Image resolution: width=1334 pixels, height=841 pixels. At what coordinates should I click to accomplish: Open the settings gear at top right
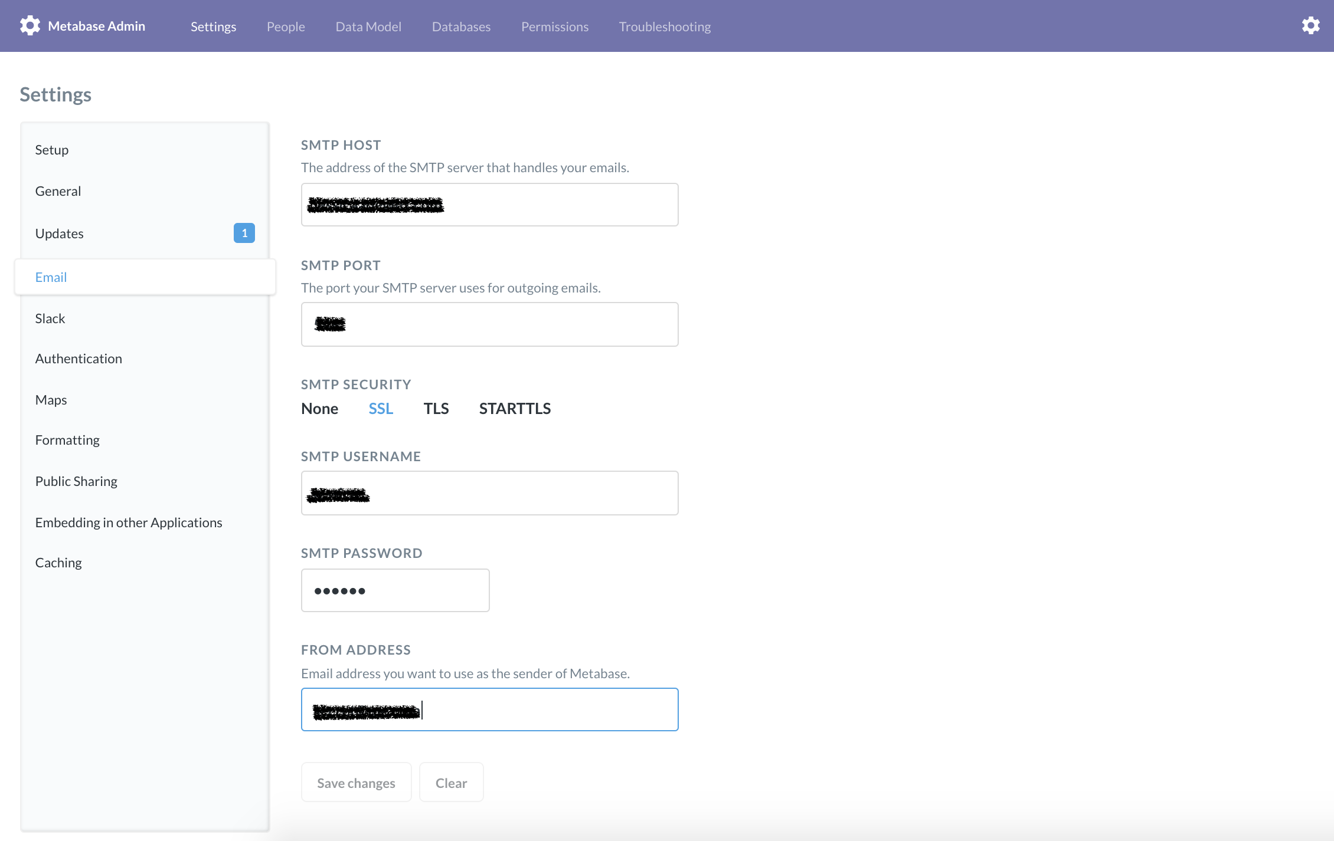click(1311, 25)
